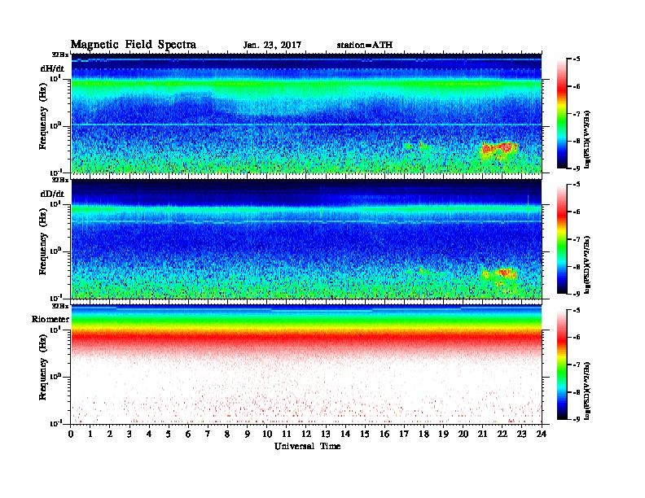Click hour tick label "17" on time axis
The height and width of the screenshot is (498, 645).
pos(404,435)
